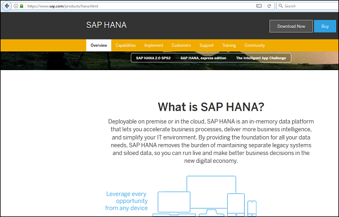
Task: Open the Community tab
Action: (x=254, y=45)
